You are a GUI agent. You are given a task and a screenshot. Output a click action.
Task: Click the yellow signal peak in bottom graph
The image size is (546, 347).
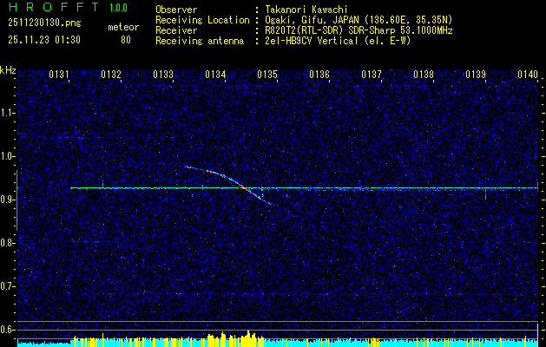248,337
